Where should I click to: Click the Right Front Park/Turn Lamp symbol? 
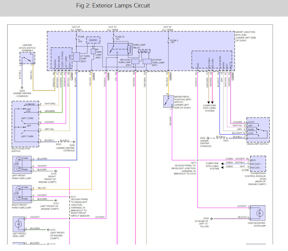pyautogui.click(x=22, y=194)
